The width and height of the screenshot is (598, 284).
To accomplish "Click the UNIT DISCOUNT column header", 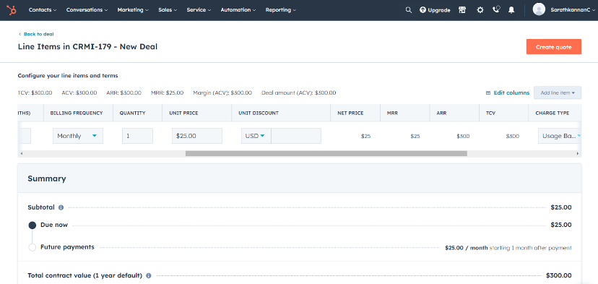I will coord(281,113).
